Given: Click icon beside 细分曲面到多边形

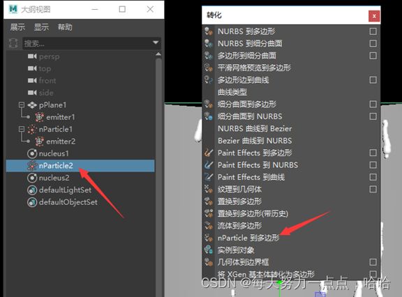Looking at the screenshot, I should coord(209,104).
